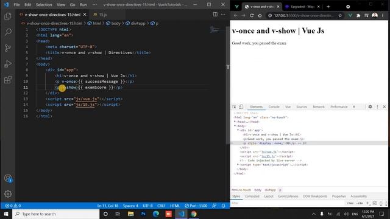Change line endings via CRLF entry
Viewport: 390px width, 219px height.
tap(161, 206)
